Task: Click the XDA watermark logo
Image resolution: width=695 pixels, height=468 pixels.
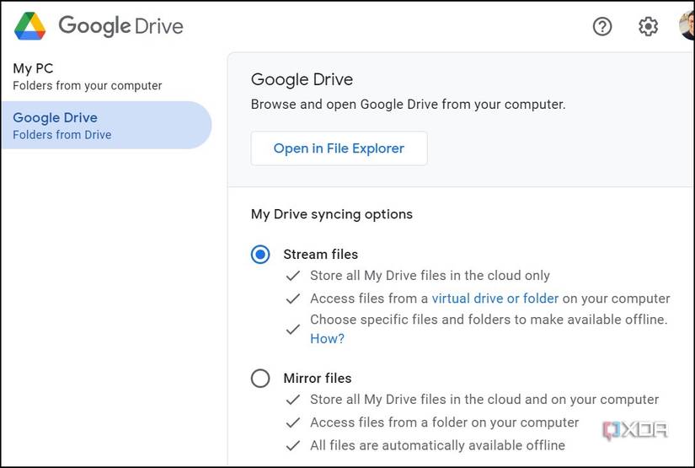Action: [x=634, y=430]
